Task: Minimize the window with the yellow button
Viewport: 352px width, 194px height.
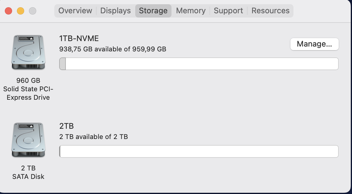Action: [x=21, y=11]
